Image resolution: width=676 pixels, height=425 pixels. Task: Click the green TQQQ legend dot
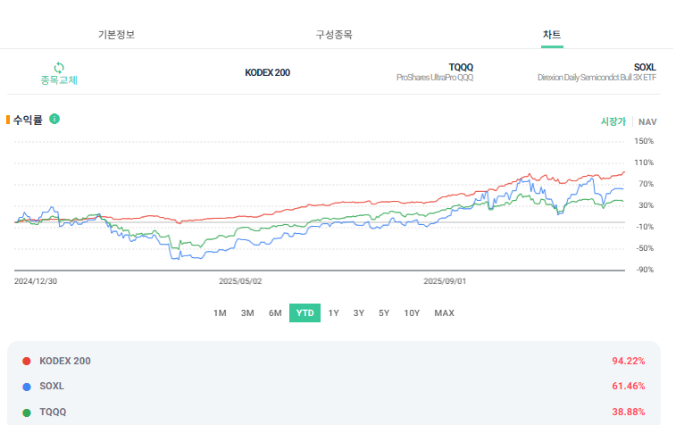click(x=27, y=412)
